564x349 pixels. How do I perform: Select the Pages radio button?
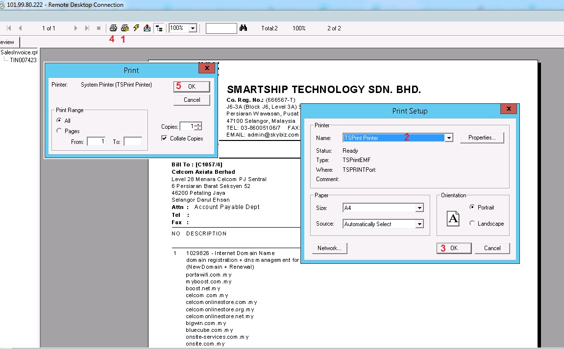[x=59, y=131]
